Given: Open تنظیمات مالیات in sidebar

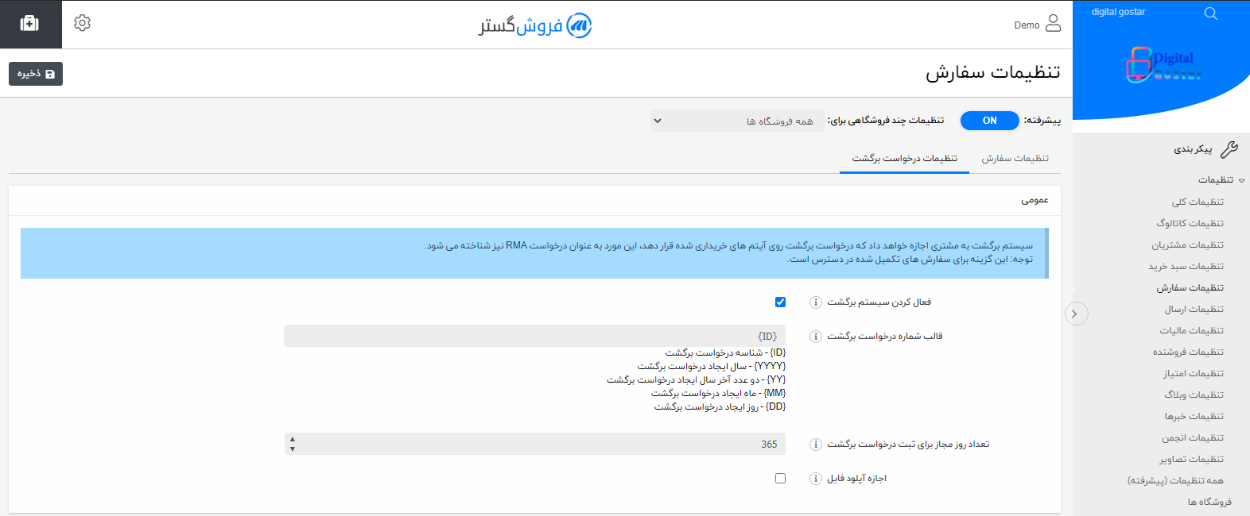Looking at the screenshot, I should pos(1192,331).
